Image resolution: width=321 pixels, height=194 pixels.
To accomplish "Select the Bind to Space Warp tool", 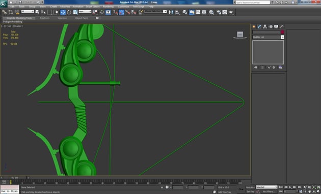I will point(17,12).
